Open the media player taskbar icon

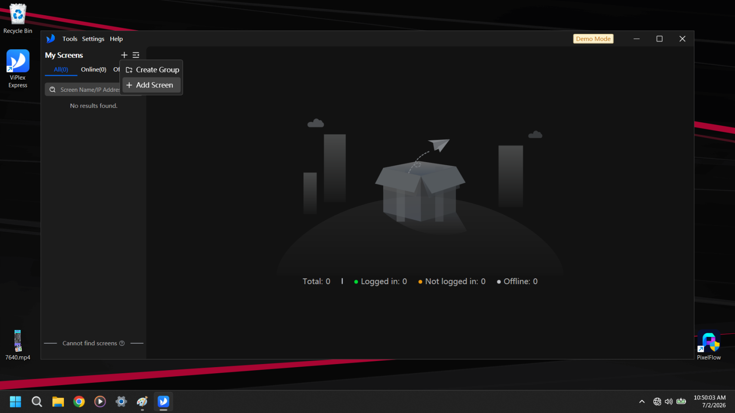click(x=100, y=402)
